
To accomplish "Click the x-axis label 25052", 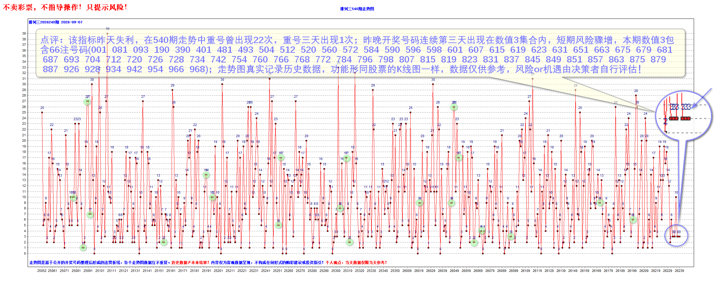I will (x=42, y=271).
